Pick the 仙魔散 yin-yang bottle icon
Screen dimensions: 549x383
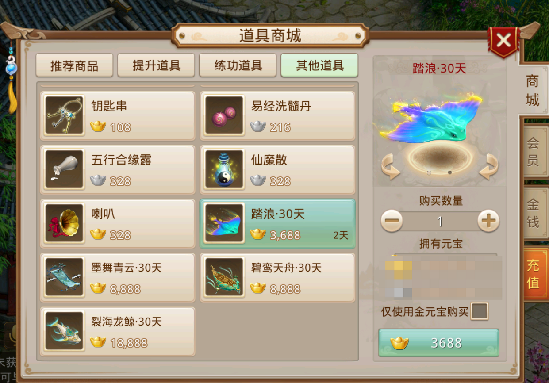(x=224, y=169)
